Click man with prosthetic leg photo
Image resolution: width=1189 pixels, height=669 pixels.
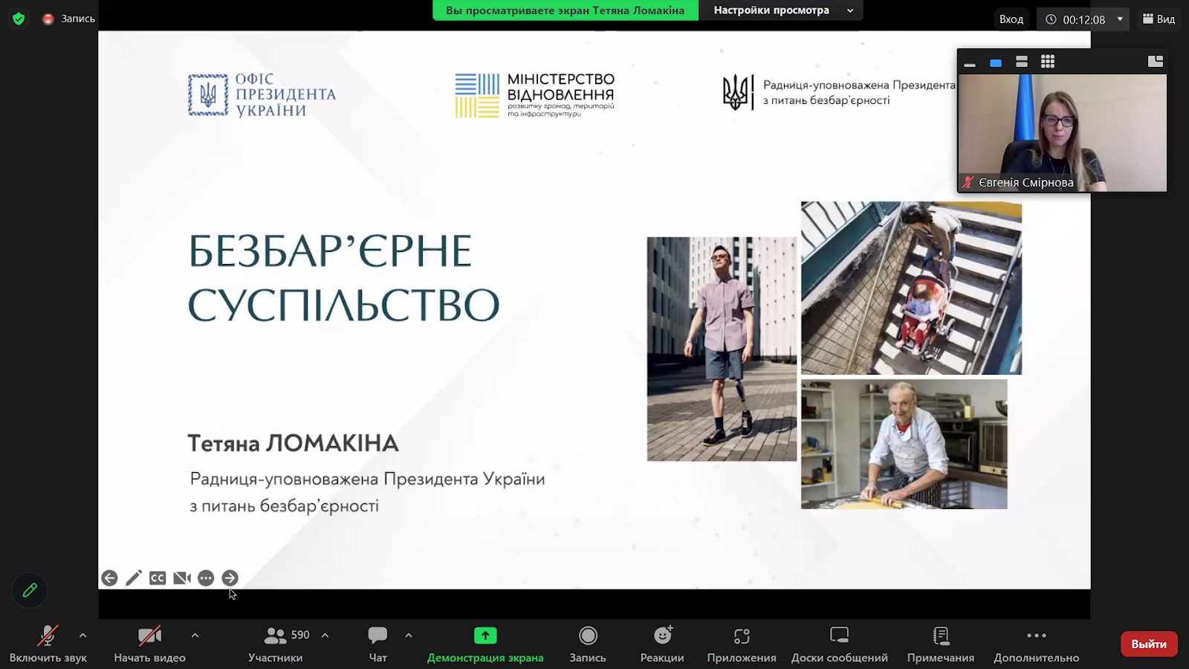(x=722, y=349)
